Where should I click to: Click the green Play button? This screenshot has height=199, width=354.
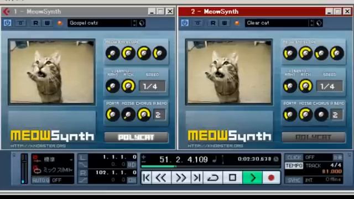(x=252, y=178)
